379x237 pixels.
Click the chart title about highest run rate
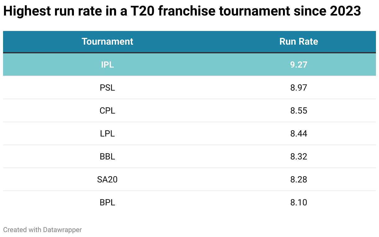pyautogui.click(x=182, y=12)
